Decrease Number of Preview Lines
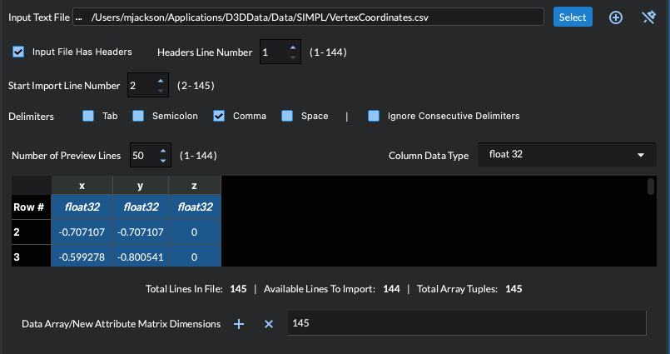The height and width of the screenshot is (354, 670). [x=163, y=160]
